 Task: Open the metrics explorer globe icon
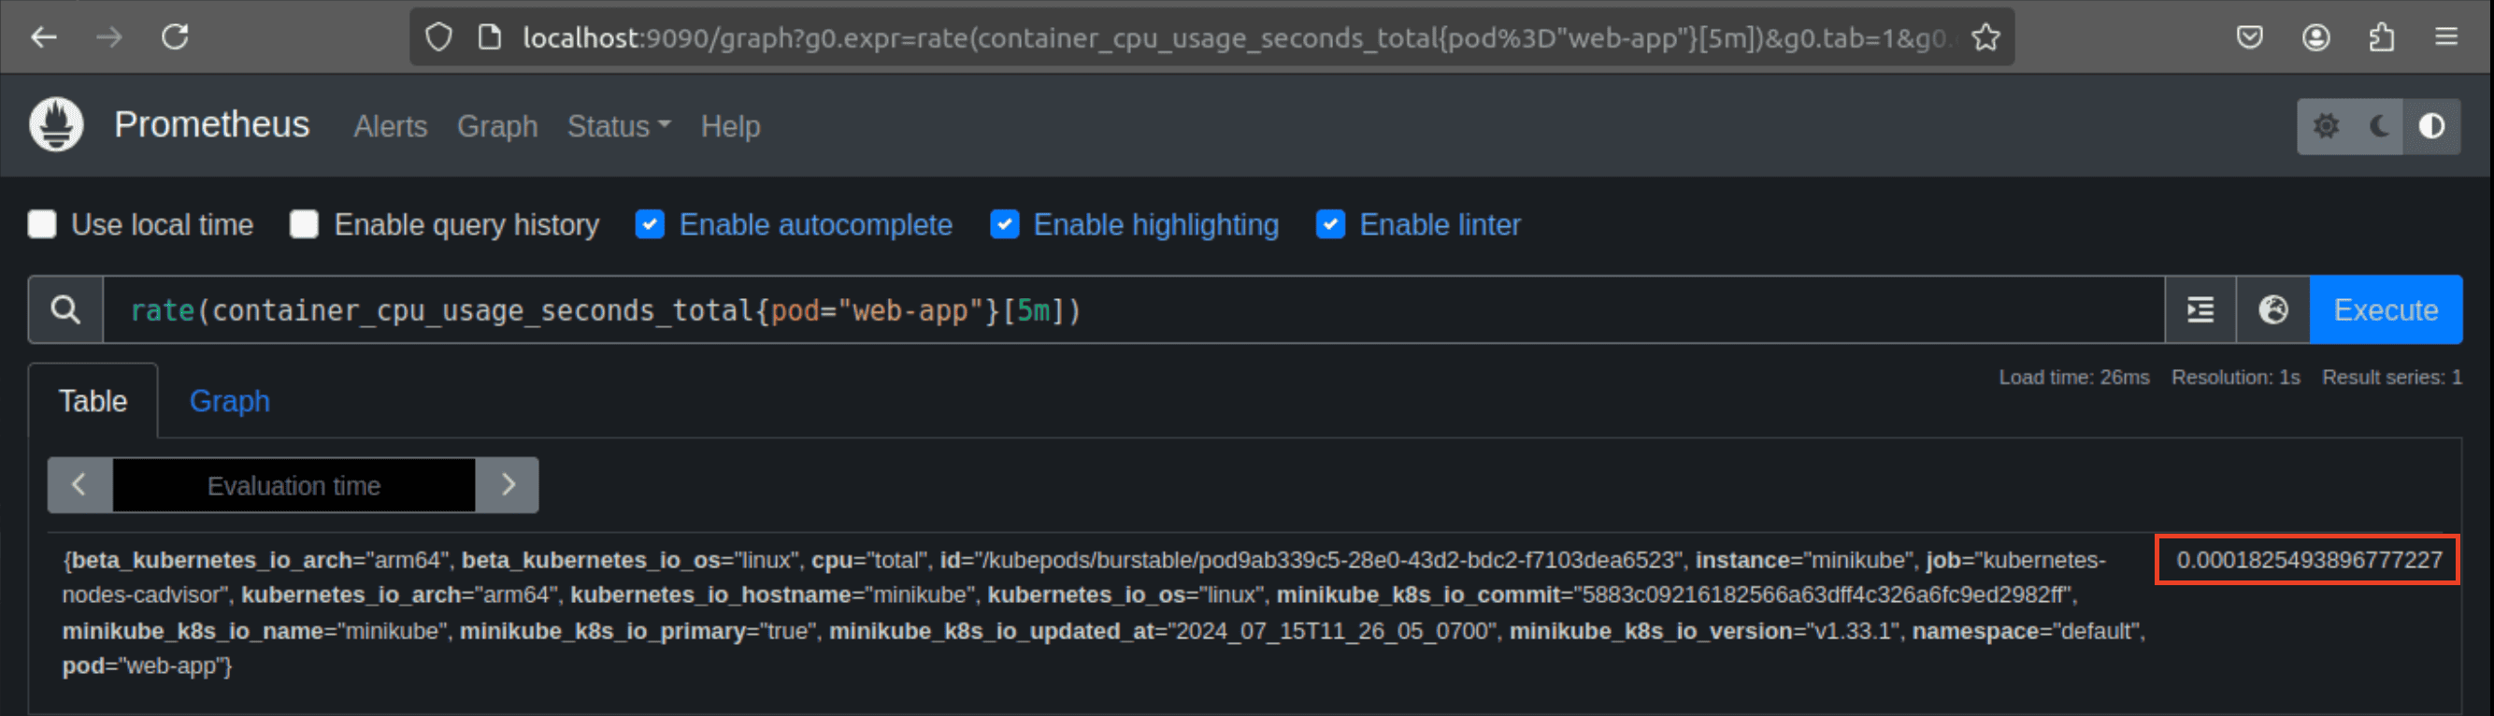tap(2272, 309)
